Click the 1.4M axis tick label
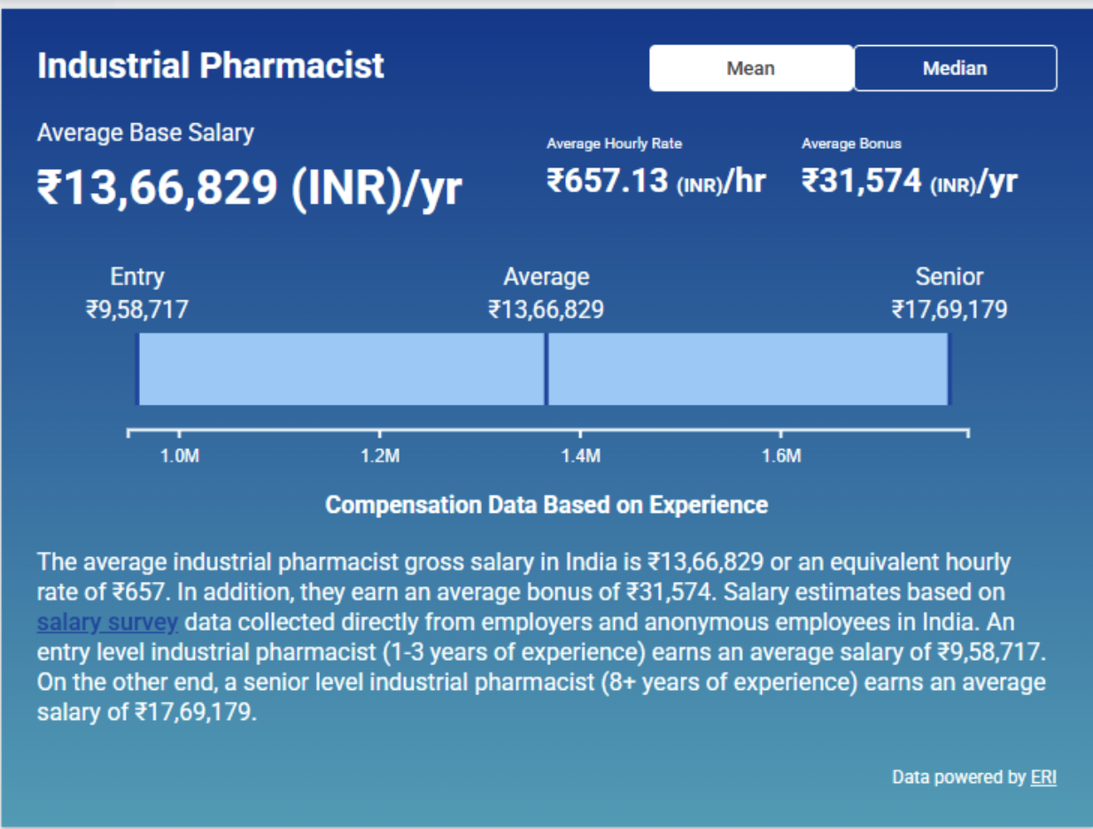The image size is (1093, 829). click(580, 456)
